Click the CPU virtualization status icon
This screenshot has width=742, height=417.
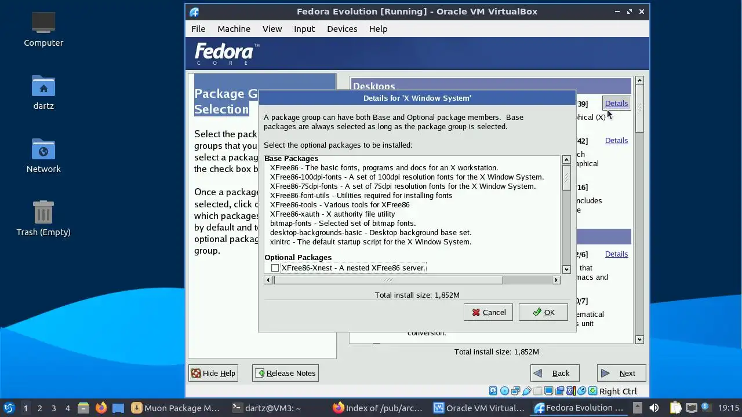coord(570,391)
